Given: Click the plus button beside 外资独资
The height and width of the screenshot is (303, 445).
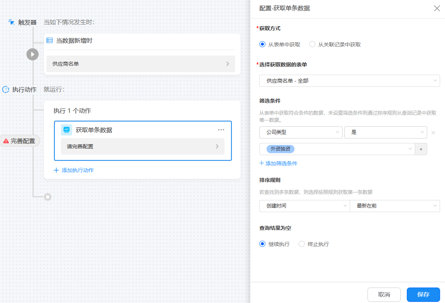Looking at the screenshot, I should point(421,149).
